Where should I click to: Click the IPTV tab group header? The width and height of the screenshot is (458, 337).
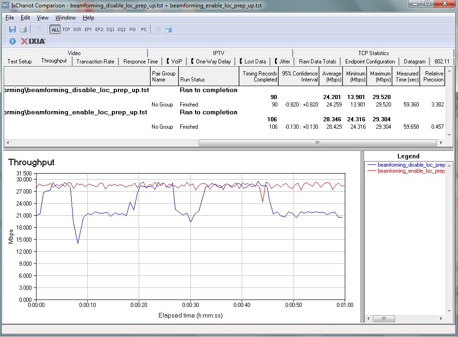click(219, 53)
